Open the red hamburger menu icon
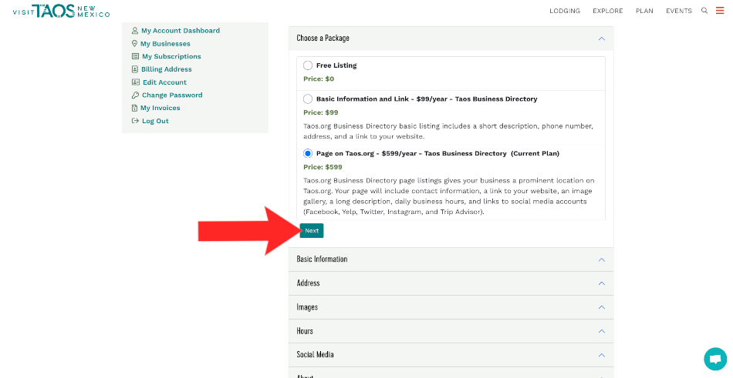This screenshot has height=378, width=733. point(720,11)
